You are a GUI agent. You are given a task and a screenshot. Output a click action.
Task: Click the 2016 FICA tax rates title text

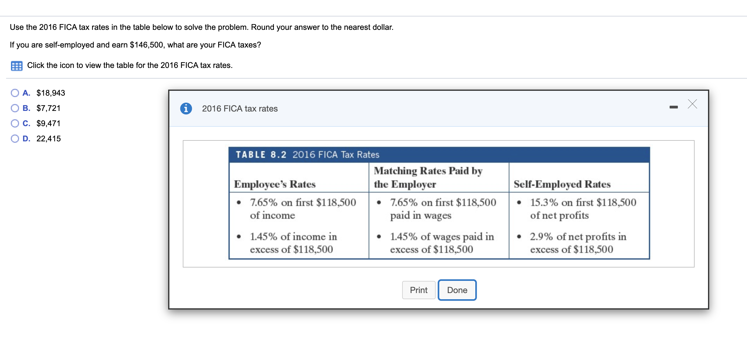click(x=240, y=108)
